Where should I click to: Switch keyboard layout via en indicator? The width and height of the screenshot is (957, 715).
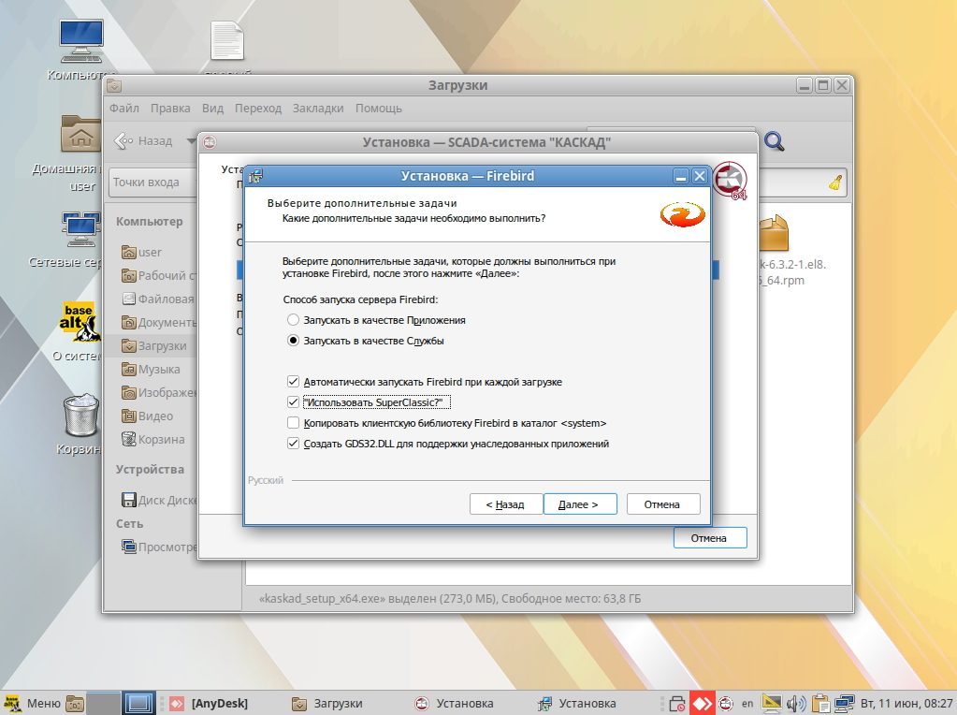747,703
